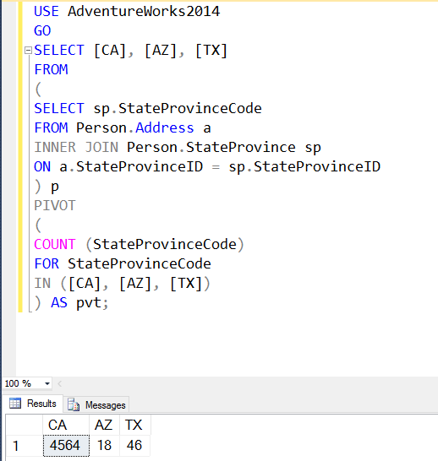
Task: Click the p subquery alias
Action: pyautogui.click(x=55, y=187)
